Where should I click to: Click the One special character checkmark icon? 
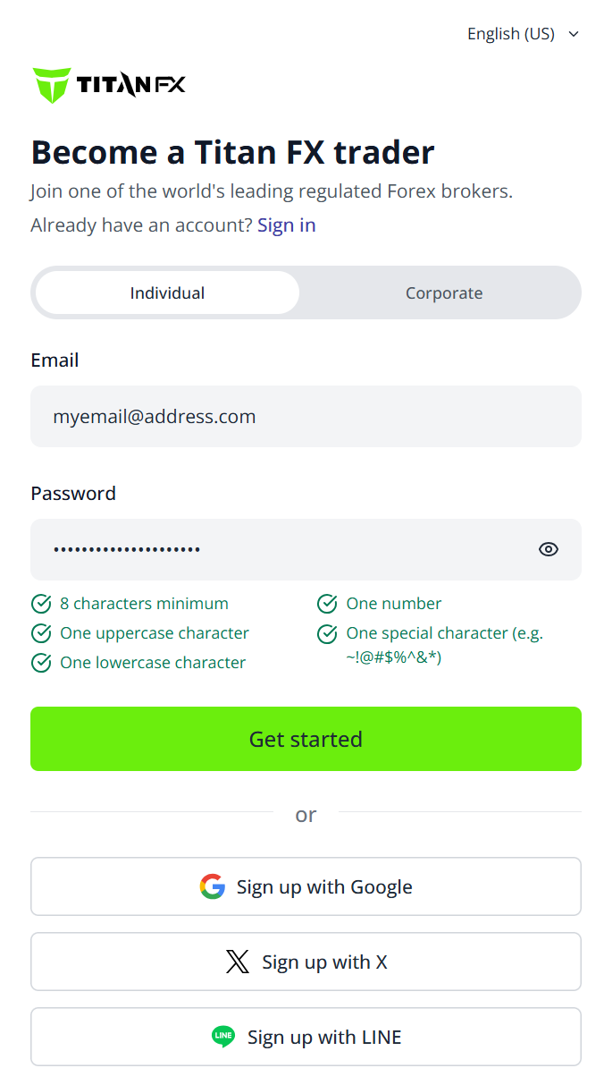327,633
